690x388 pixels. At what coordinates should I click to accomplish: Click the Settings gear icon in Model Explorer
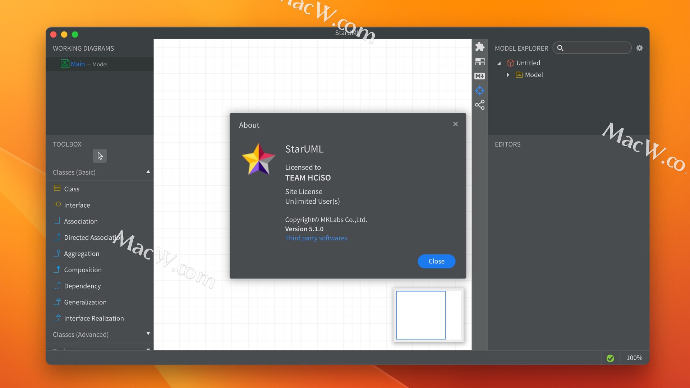click(x=639, y=48)
